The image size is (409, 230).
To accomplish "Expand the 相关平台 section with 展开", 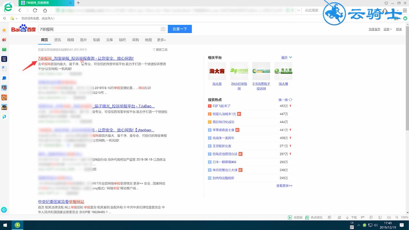I will 286,58.
